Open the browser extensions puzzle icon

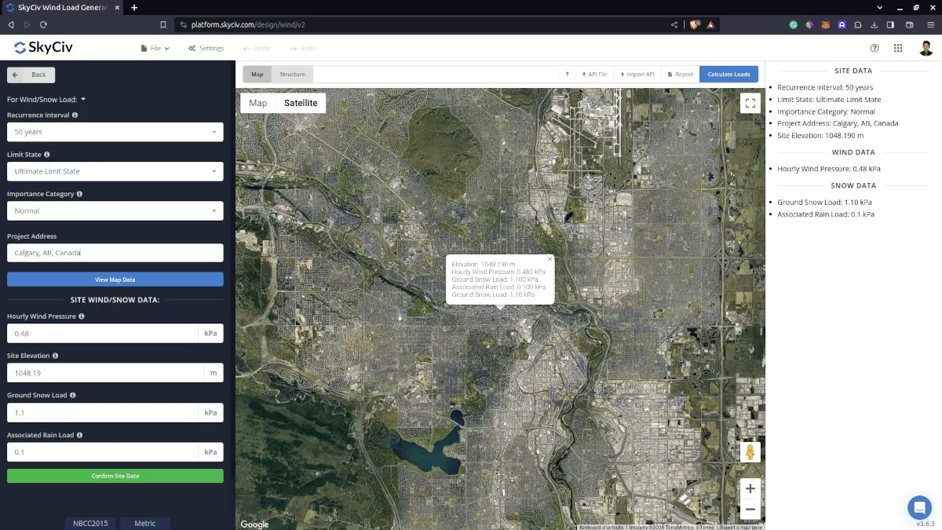point(858,24)
